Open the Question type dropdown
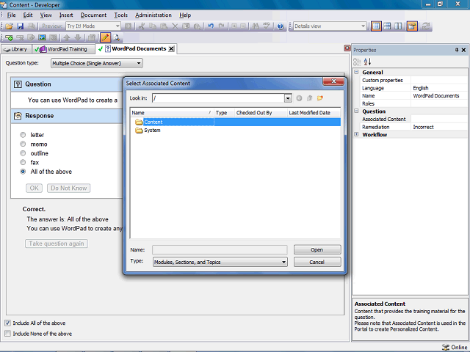The image size is (470, 352). tap(96, 63)
